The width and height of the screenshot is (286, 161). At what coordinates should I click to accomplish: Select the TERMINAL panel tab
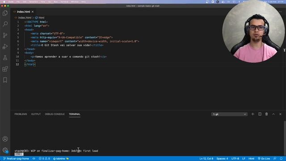75,114
